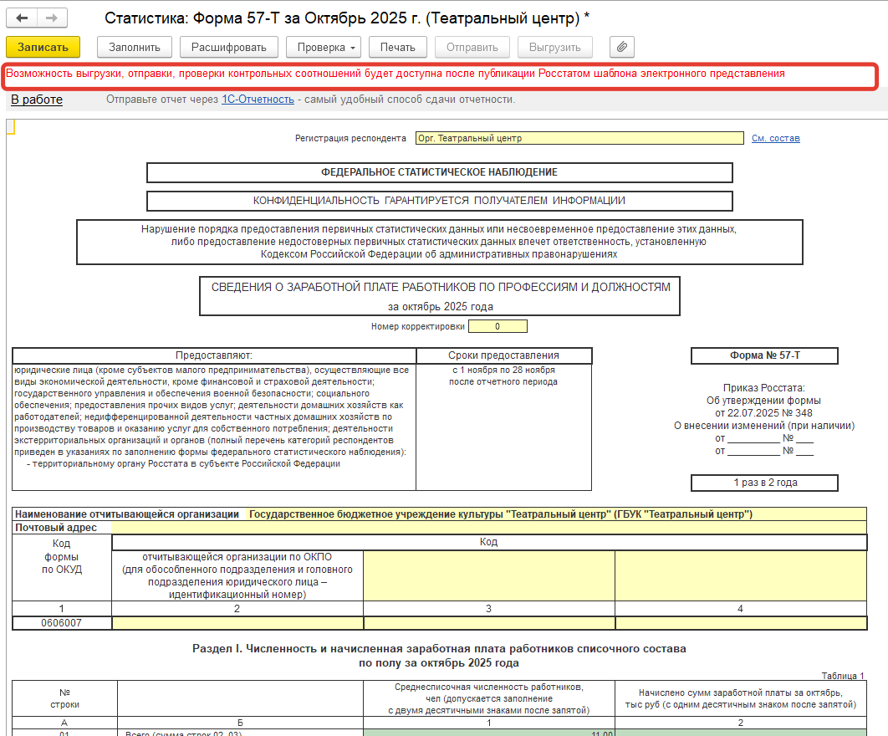Click the Отправить button
The image size is (888, 736).
[x=472, y=47]
